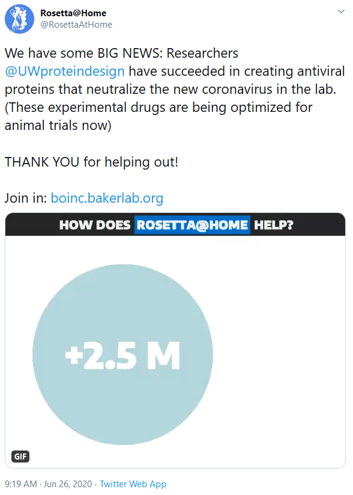The width and height of the screenshot is (353, 495).
Task: Open the @RosettaAtHome handle link
Action: [x=76, y=25]
